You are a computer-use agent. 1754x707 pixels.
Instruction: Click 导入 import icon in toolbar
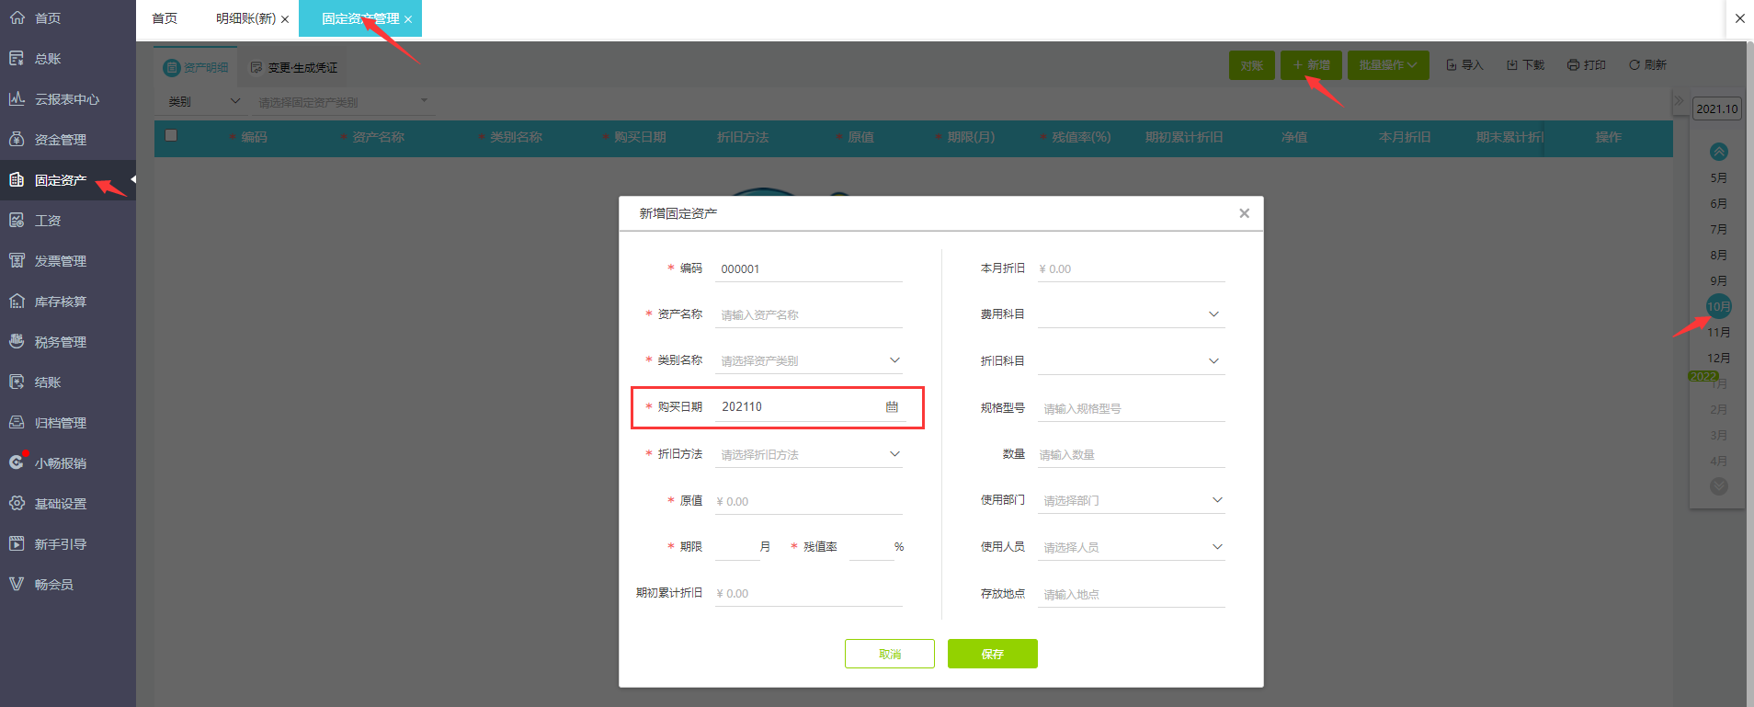click(1452, 65)
